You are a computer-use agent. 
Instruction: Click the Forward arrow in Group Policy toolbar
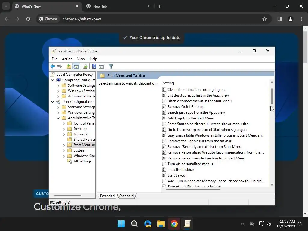pos(59,66)
